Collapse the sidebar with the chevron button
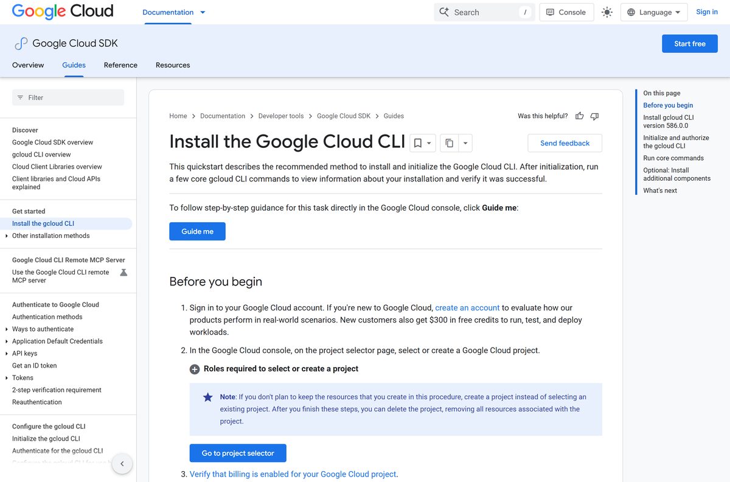 click(x=122, y=464)
